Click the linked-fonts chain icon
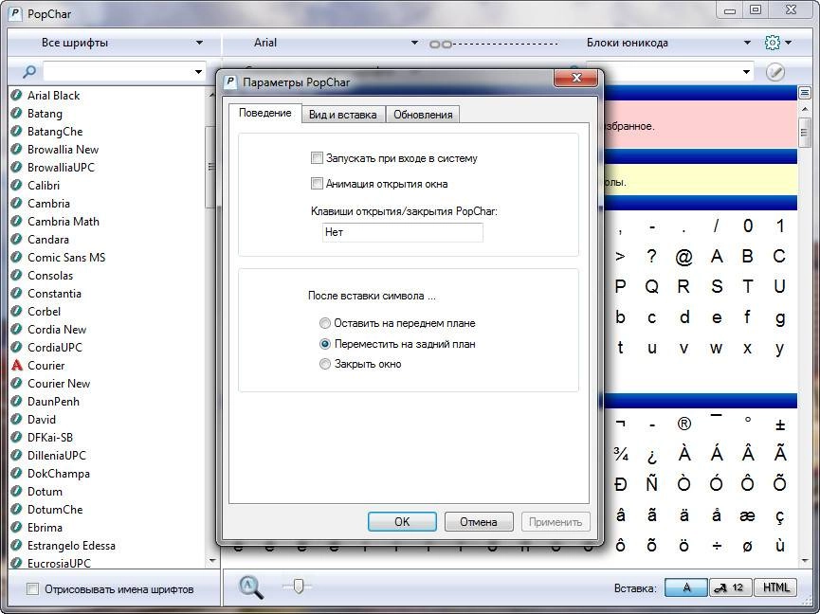The width and height of the screenshot is (820, 614). pos(440,44)
